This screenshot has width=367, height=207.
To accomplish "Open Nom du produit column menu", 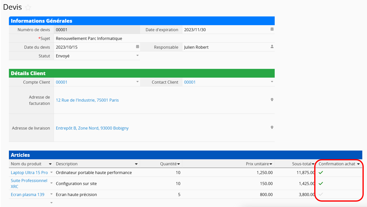I will [x=50, y=164].
